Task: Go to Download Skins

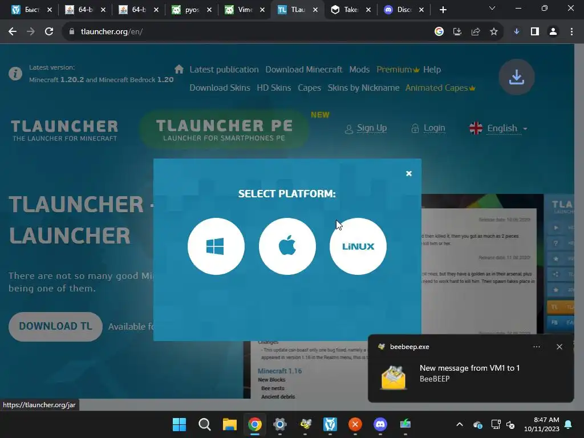Action: pos(220,88)
